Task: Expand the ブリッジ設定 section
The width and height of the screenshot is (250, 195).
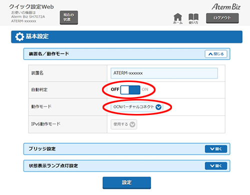Action: 216,149
